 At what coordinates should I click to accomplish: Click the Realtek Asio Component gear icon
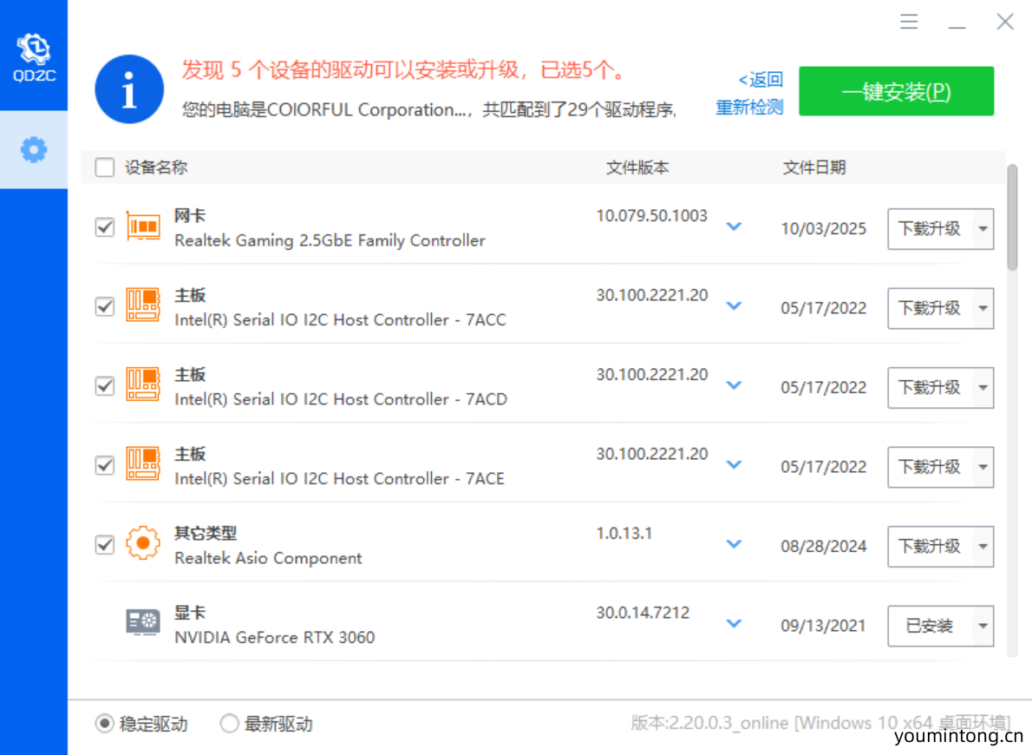tap(143, 544)
